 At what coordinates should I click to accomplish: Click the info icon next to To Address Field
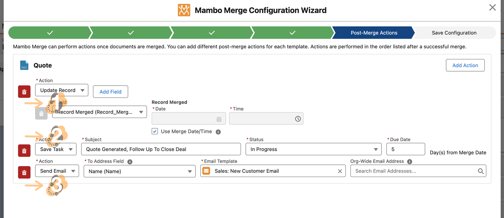pos(130,162)
